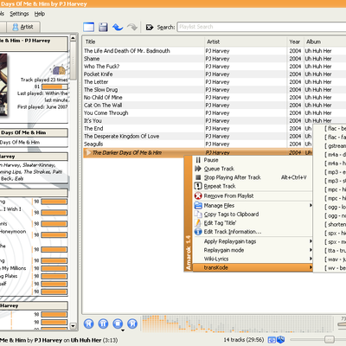Click the first blue status bar icon
The width and height of the screenshot is (346, 346).
click(x=272, y=340)
